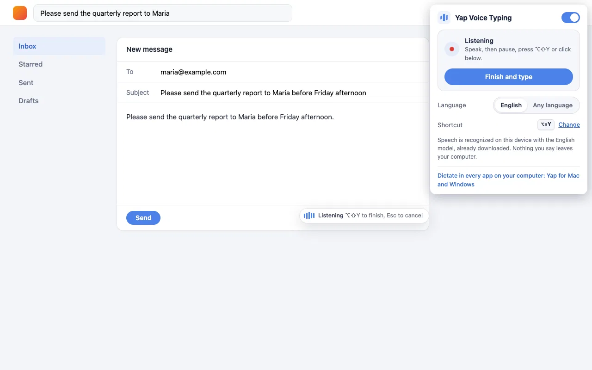Click the New message heading

pos(149,49)
